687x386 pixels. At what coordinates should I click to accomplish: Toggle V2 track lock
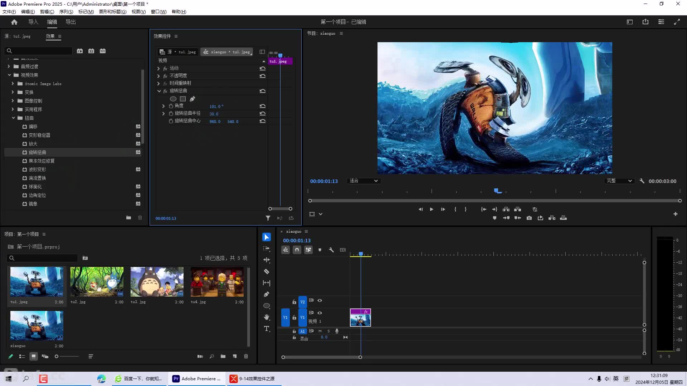(x=294, y=302)
